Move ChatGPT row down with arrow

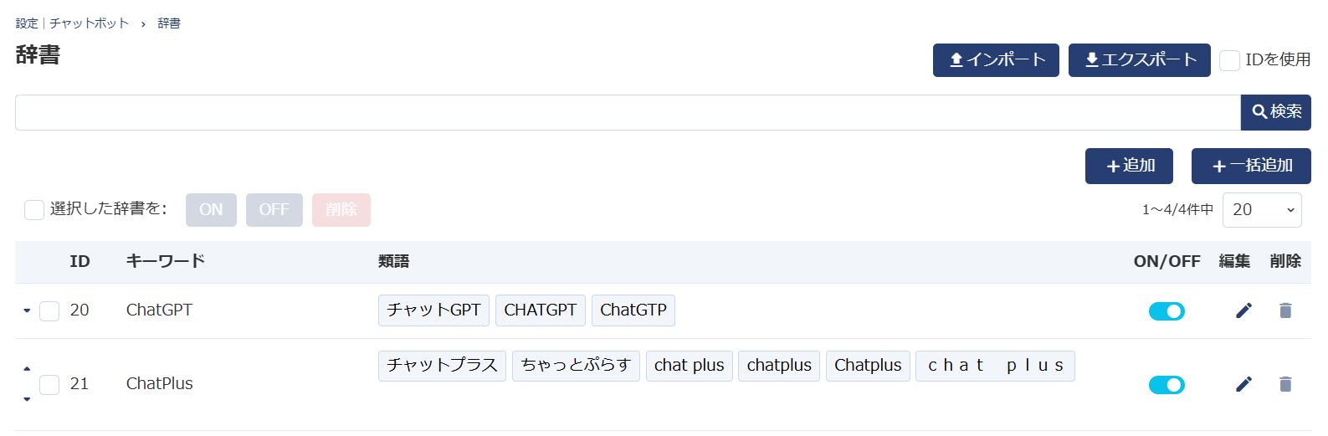coord(27,311)
